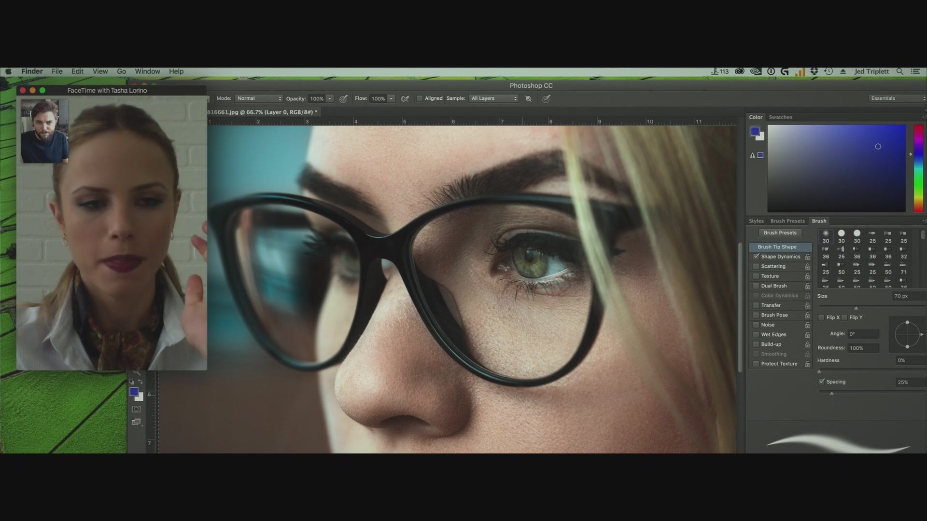Open the blending Mode dropdown set to Normal
Viewport: 927px width, 521px height.
(x=259, y=98)
